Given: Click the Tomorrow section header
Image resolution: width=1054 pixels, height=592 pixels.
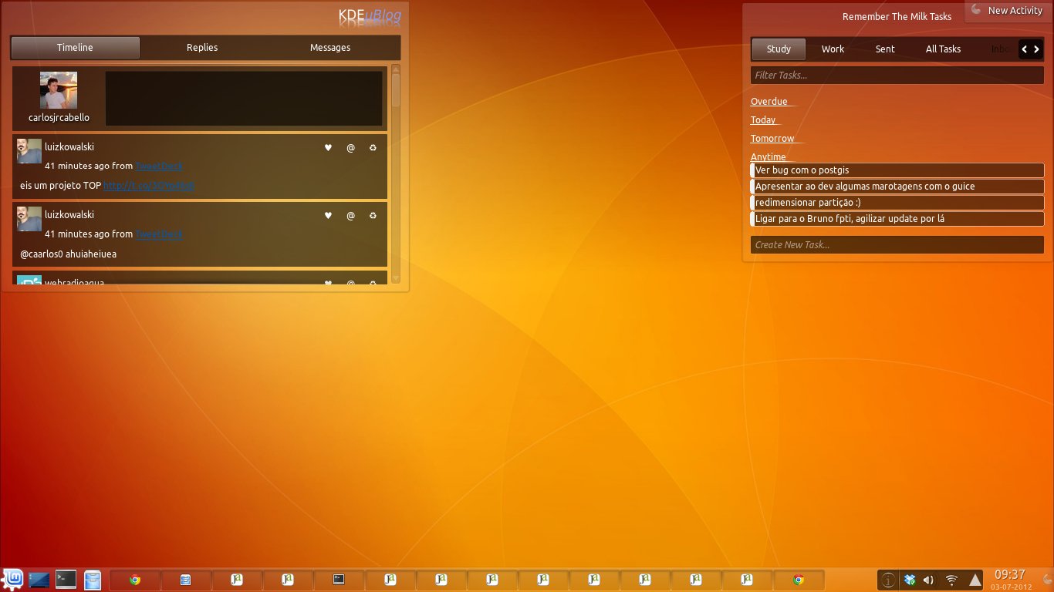Looking at the screenshot, I should click(772, 139).
